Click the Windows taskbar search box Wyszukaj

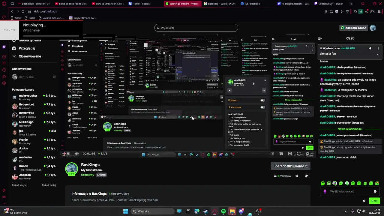click(x=153, y=211)
